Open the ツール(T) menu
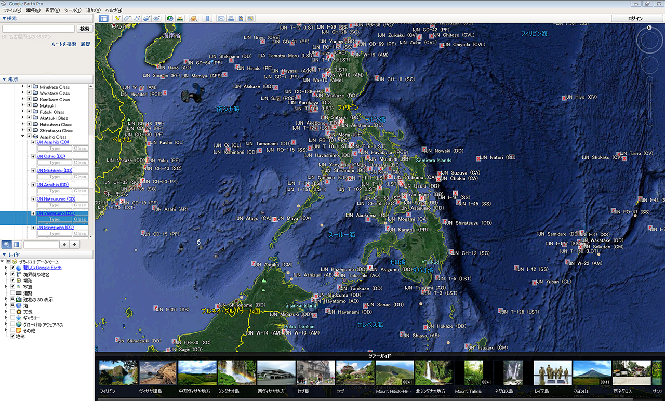 click(x=73, y=10)
